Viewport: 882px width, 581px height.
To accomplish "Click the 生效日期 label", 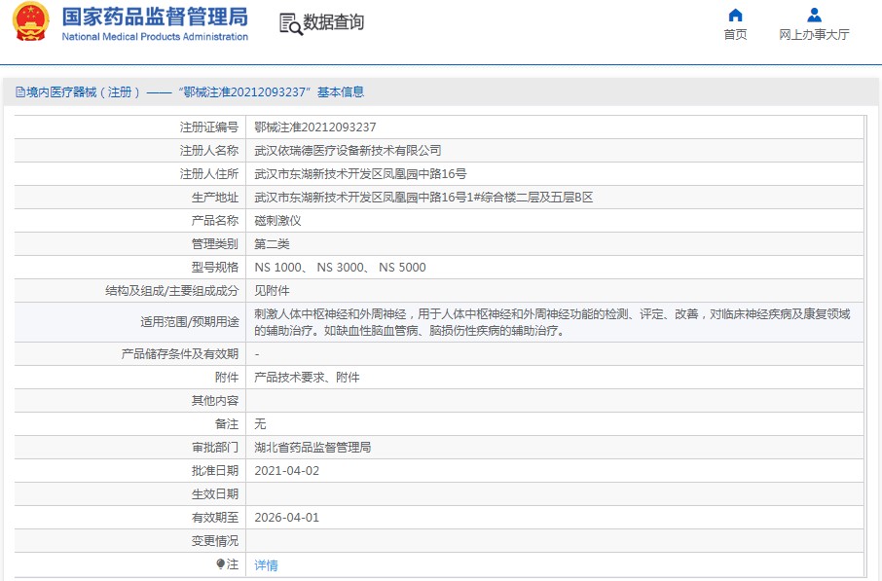I will tap(215, 493).
